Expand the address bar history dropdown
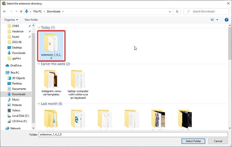 pyautogui.click(x=170, y=12)
